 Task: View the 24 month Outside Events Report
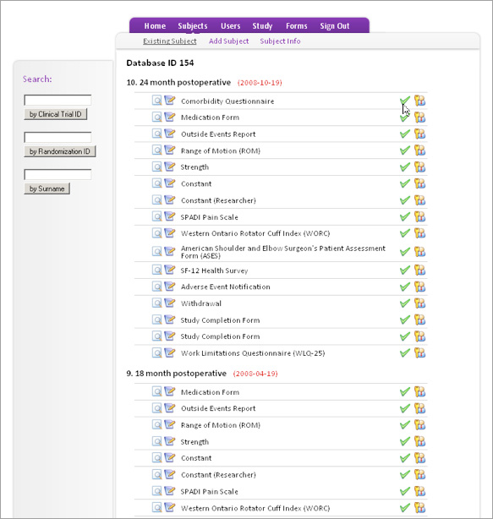coord(157,134)
